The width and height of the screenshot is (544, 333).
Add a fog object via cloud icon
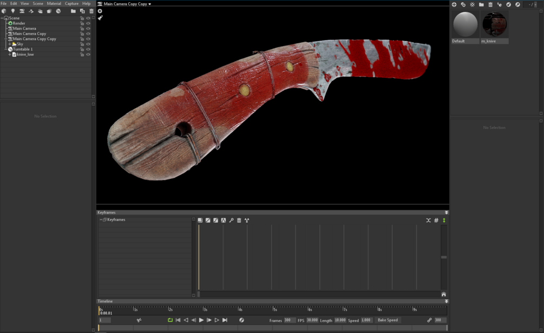(40, 11)
